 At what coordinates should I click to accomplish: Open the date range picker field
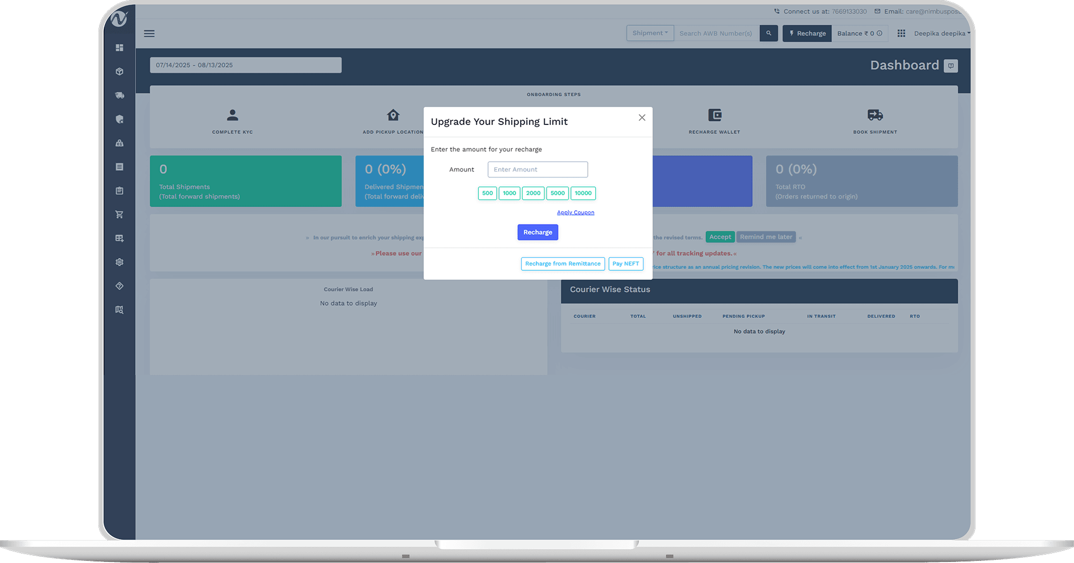point(245,65)
